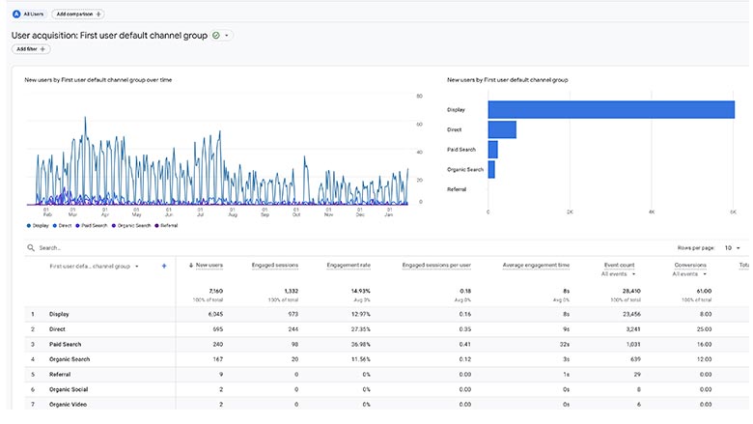Viewport: 753px width, 424px height.
Task: Click the sort arrow beside New users
Action: [x=191, y=266]
